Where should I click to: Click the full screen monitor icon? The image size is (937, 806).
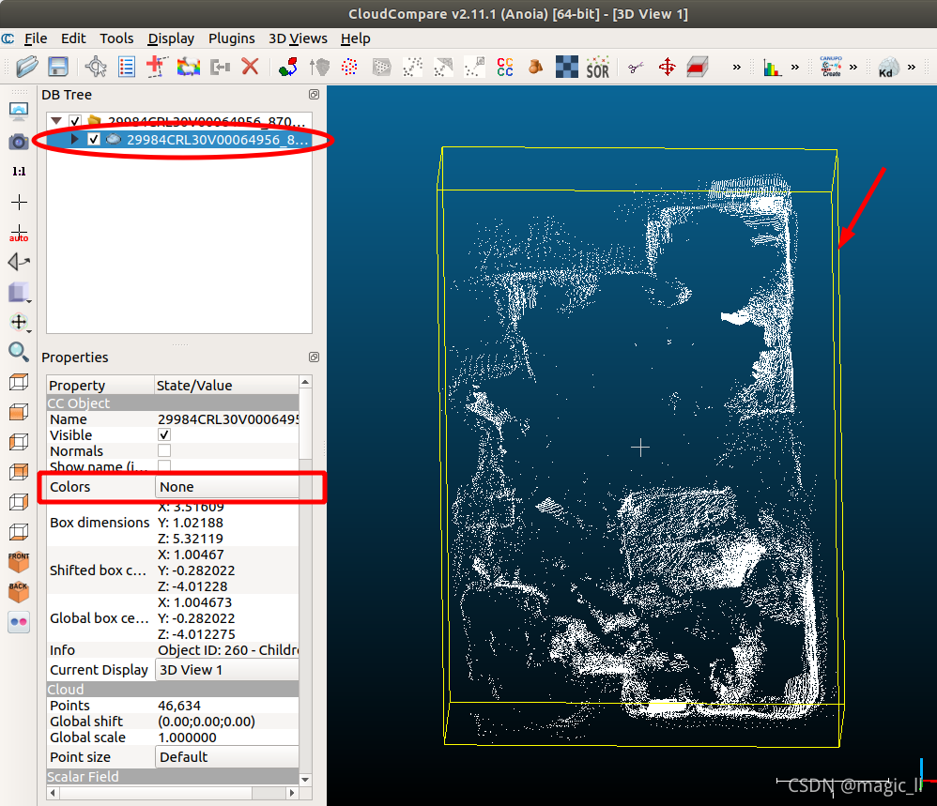coord(19,111)
